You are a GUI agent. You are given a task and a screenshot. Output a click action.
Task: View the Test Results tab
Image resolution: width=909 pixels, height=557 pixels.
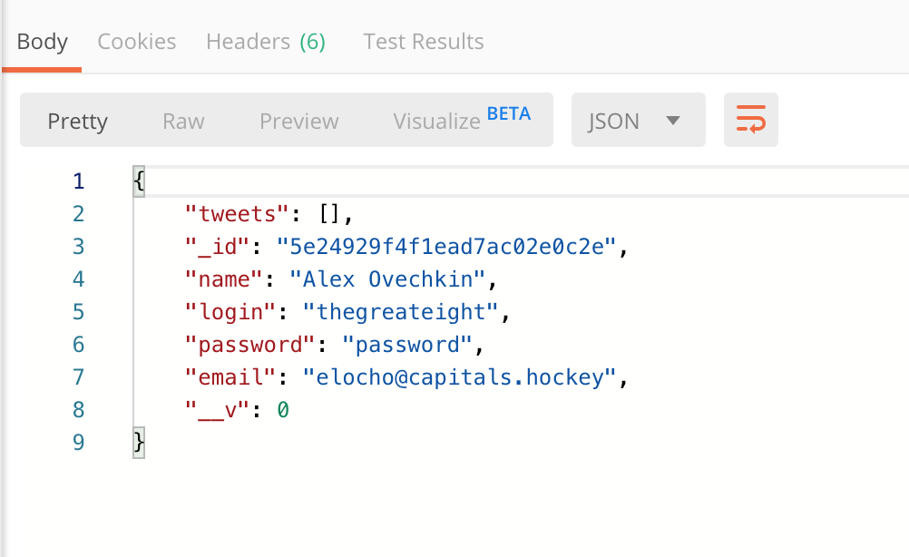coord(423,42)
